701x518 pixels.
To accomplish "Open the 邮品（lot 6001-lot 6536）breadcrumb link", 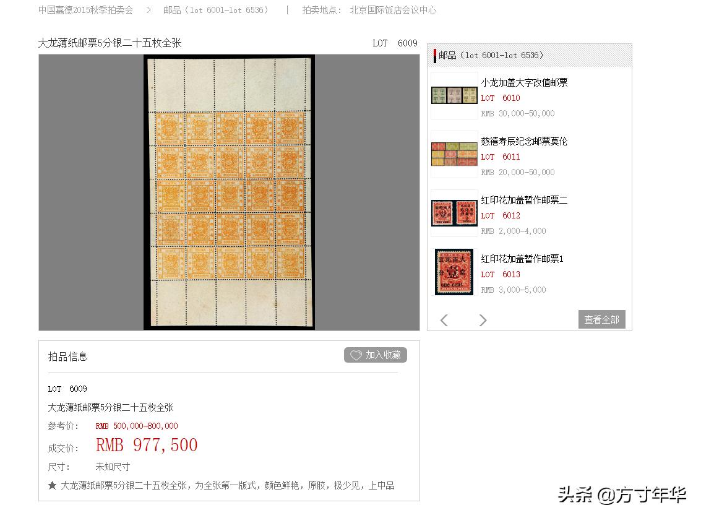I will 215,10.
